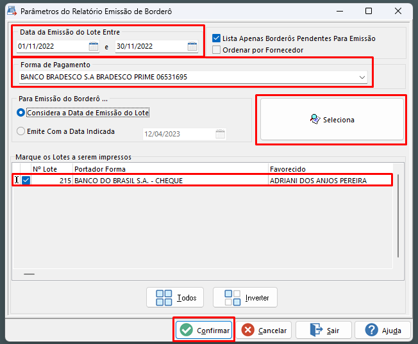Select cell BANCO DO BRASIL S.A. - CHEQUE
This screenshot has height=344, width=418.
tap(171, 181)
